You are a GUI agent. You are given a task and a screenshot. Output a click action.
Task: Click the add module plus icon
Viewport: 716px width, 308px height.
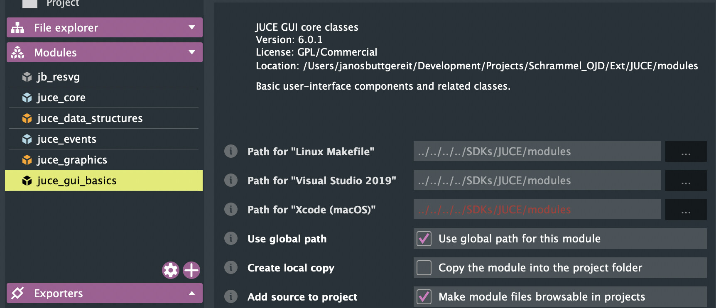point(191,270)
